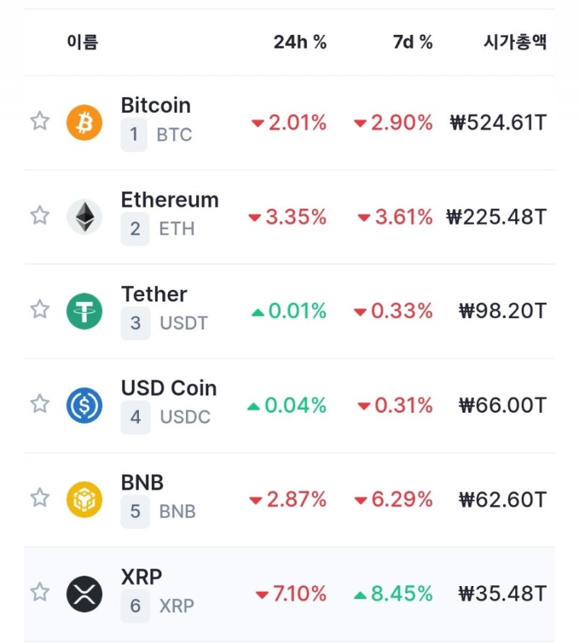Image resolution: width=579 pixels, height=644 pixels.
Task: Click the black XRP logo icon
Action: 84,593
